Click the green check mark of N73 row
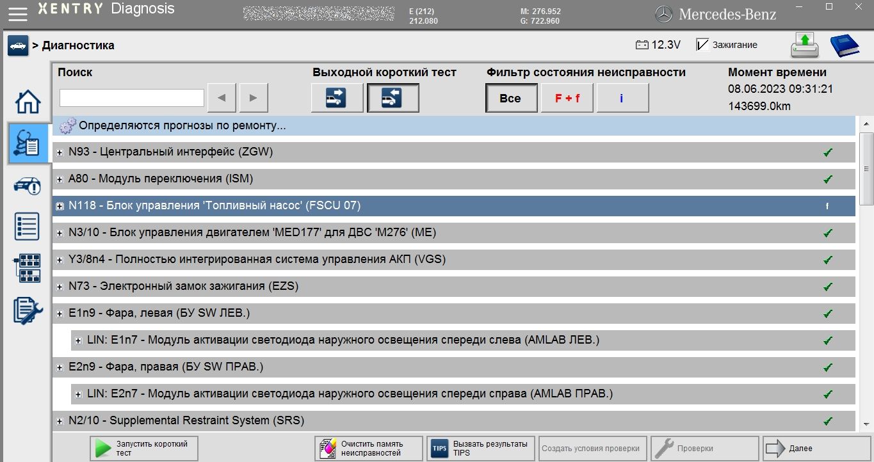874x462 pixels. [827, 287]
